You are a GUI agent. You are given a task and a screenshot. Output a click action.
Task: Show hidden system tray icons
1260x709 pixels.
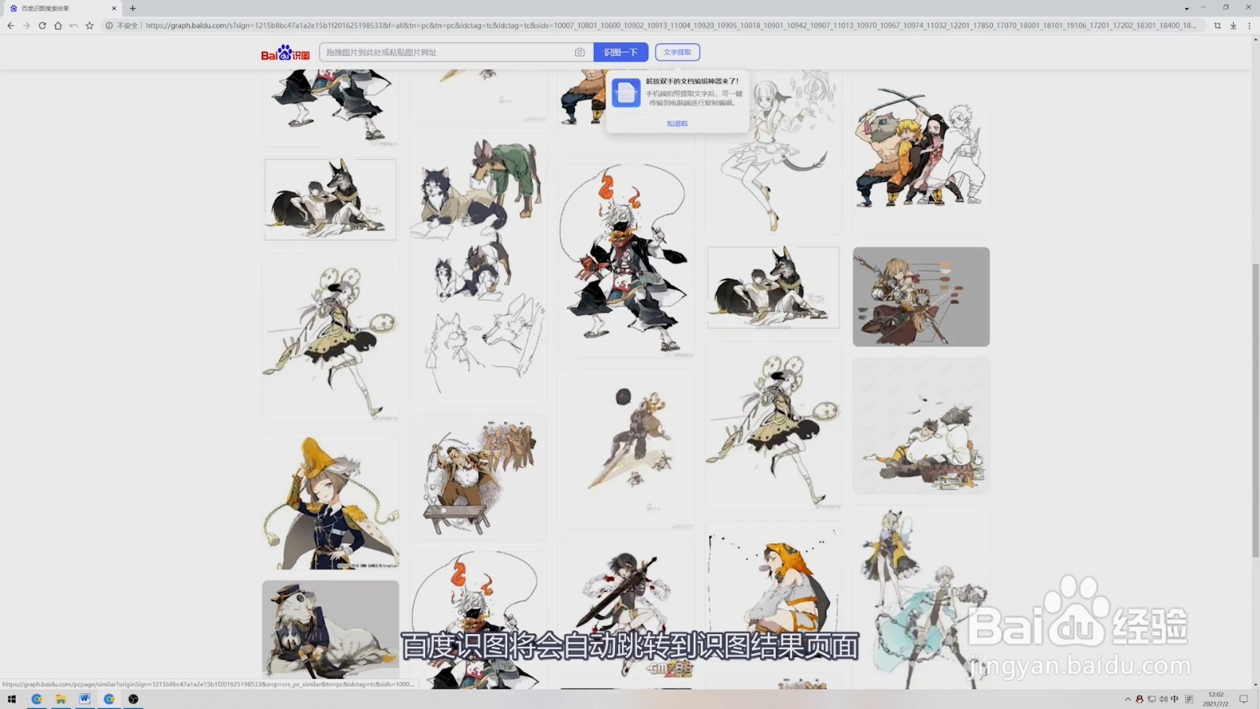[x=1128, y=699]
